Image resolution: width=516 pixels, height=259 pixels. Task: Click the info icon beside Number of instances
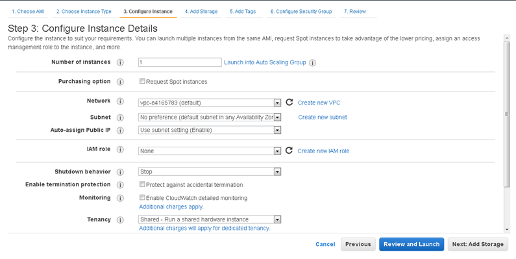[x=120, y=62]
